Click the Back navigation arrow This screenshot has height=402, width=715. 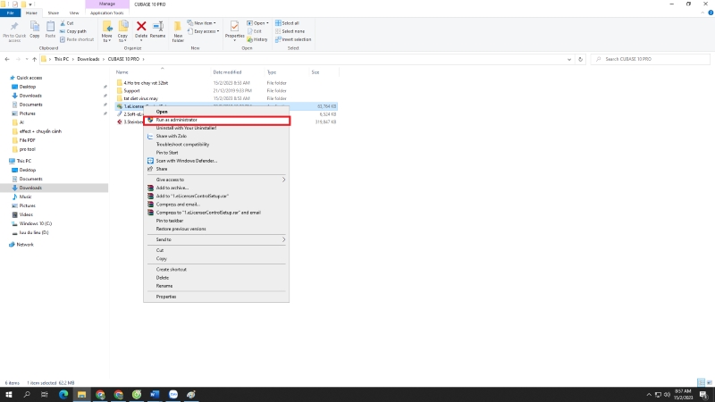[x=7, y=59]
